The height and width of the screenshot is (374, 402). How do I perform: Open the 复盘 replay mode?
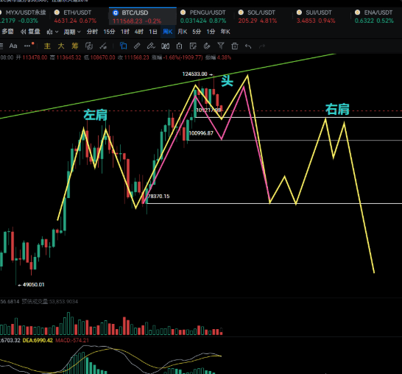(30, 32)
